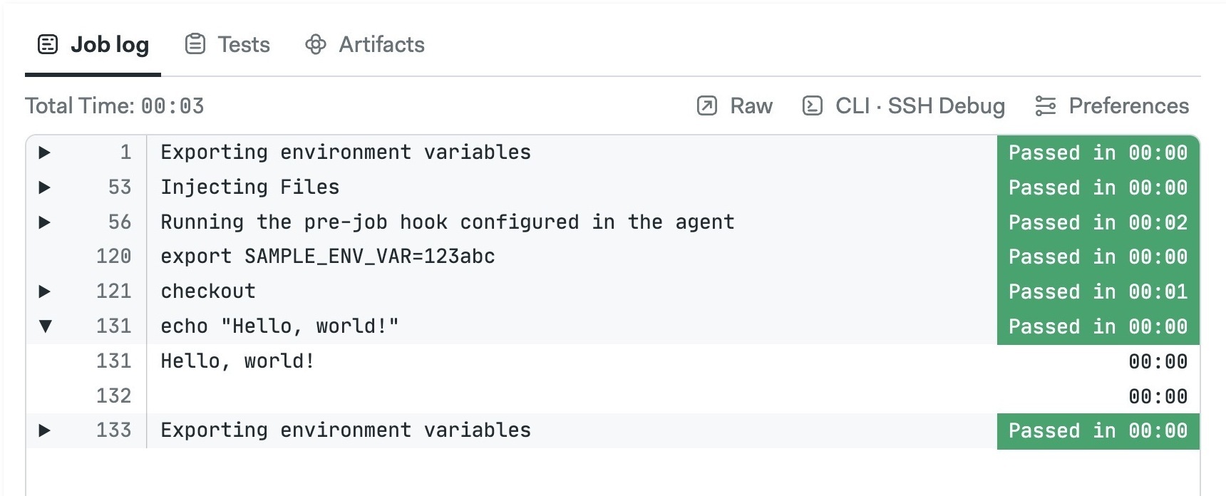The width and height of the screenshot is (1226, 496).
Task: Click the Hello, world! output line
Action: point(237,361)
